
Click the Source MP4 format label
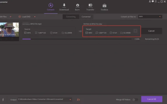click(x=29, y=33)
